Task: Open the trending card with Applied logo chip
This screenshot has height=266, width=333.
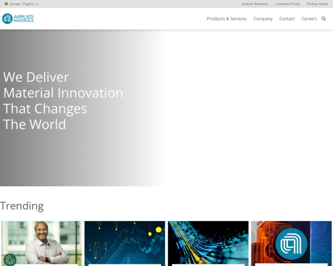Action: (291, 243)
